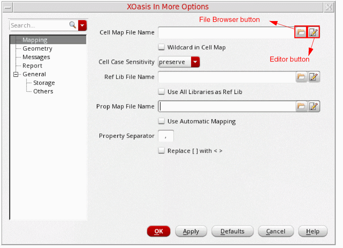
Task: Click the Cell Map File Name field
Action: pos(226,32)
